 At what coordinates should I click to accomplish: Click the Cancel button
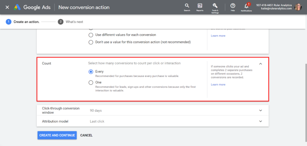coord(86,135)
